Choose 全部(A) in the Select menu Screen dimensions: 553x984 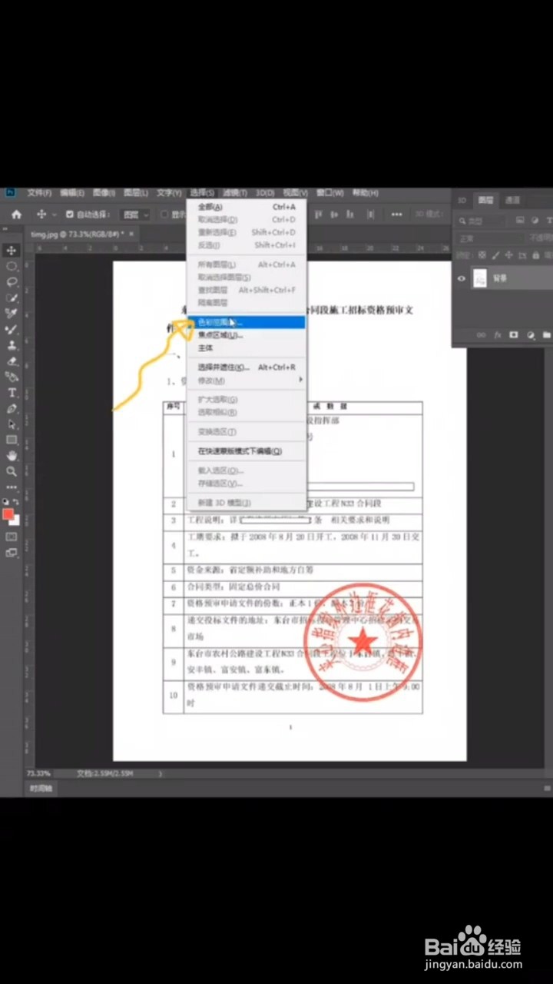246,207
